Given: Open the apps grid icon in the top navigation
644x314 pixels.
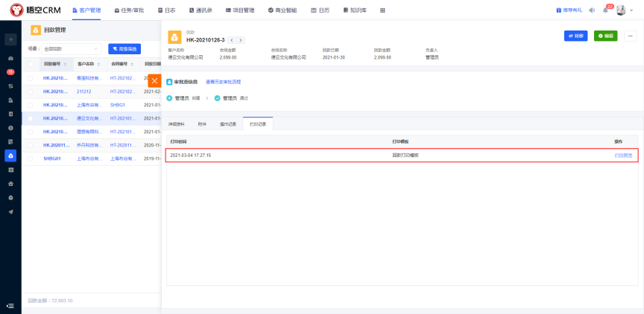Looking at the screenshot, I should 382,10.
